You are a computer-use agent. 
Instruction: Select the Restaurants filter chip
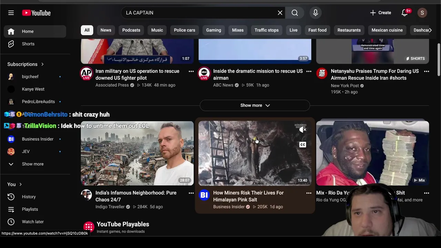349,30
